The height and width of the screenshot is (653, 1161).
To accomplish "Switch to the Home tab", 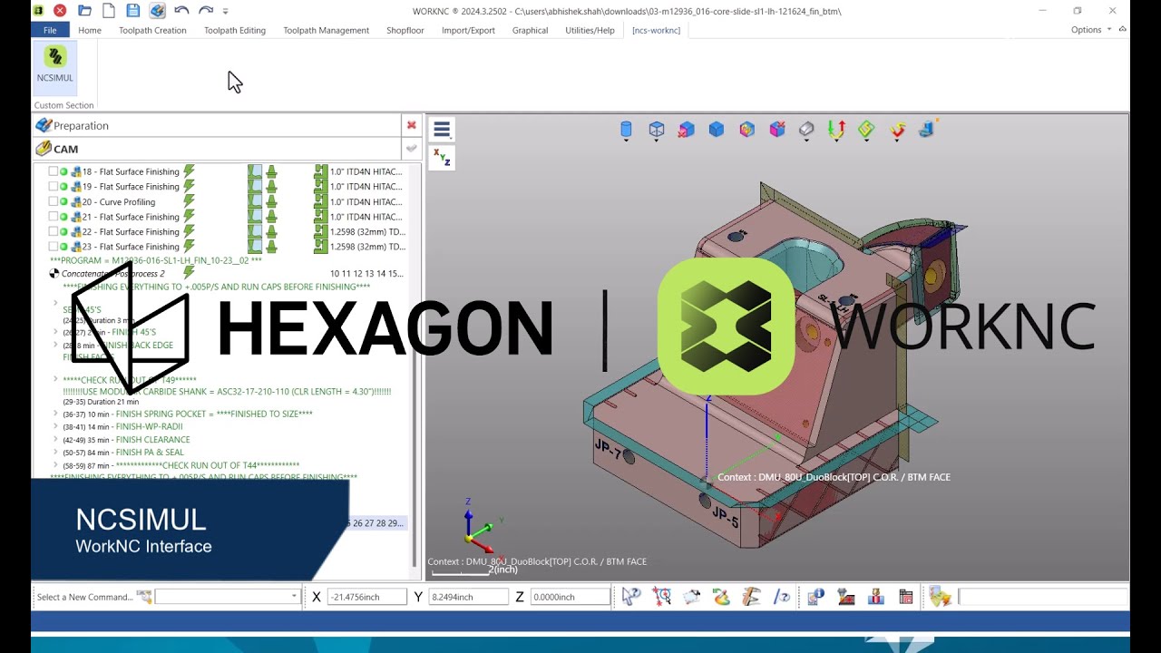I will tap(90, 30).
